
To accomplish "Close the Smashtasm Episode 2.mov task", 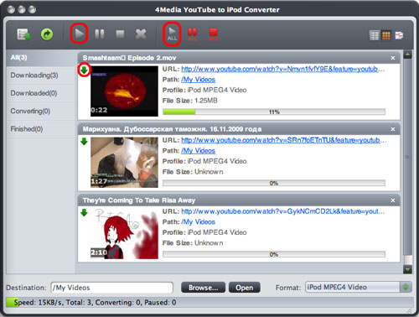I will coord(393,58).
